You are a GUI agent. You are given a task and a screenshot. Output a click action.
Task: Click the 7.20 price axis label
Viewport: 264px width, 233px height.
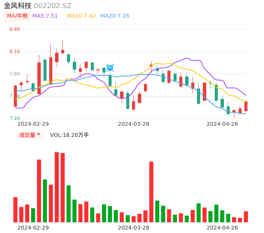pos(15,118)
